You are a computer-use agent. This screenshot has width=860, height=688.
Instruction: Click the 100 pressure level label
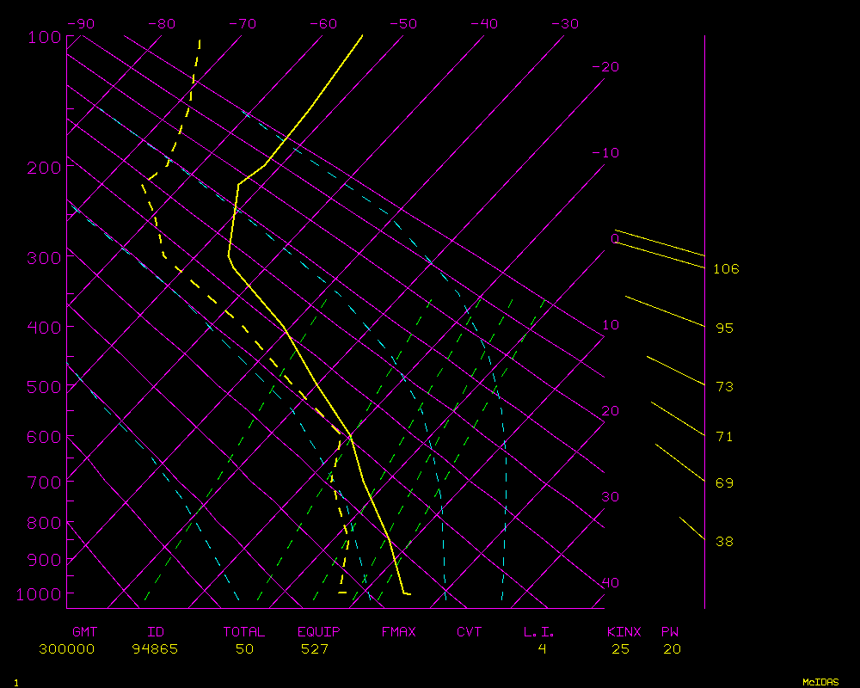42,37
